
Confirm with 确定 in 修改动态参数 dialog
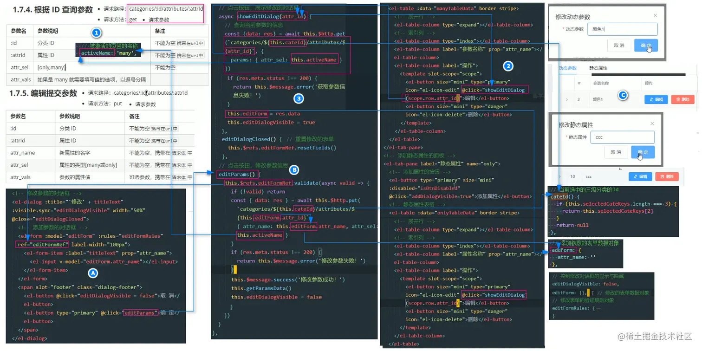coord(646,45)
